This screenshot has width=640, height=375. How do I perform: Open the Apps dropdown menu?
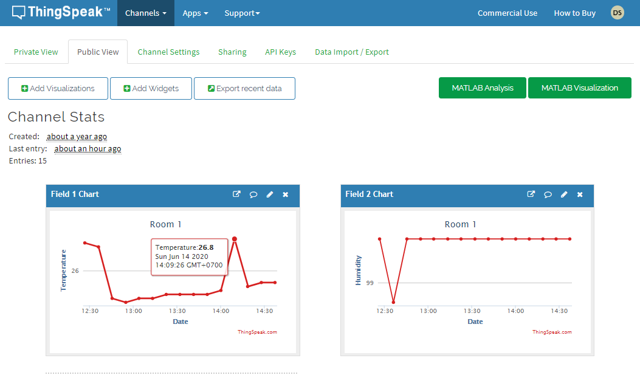(x=195, y=13)
